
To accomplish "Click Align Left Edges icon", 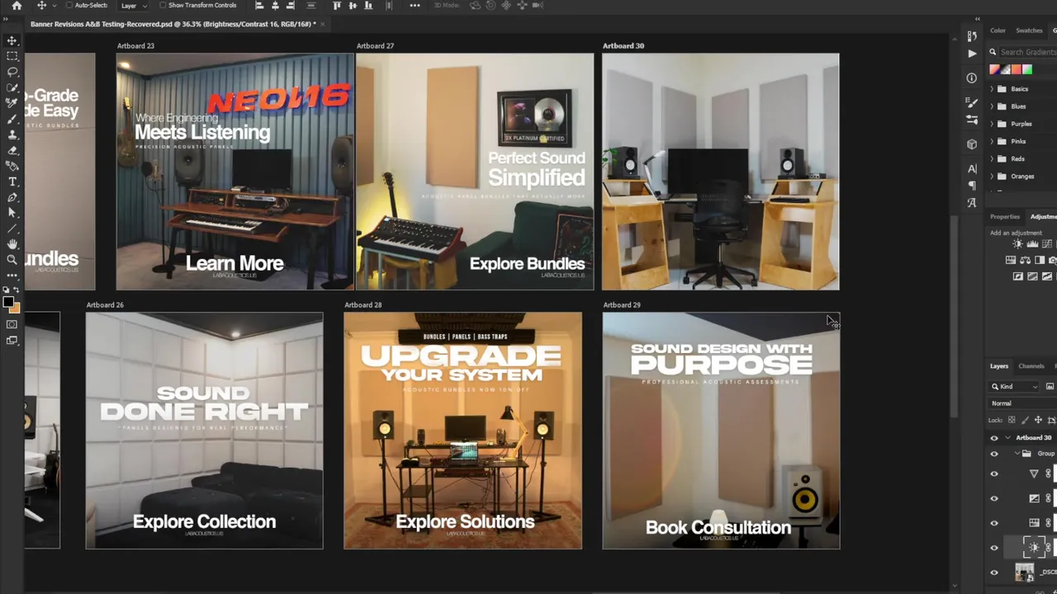I will point(259,6).
